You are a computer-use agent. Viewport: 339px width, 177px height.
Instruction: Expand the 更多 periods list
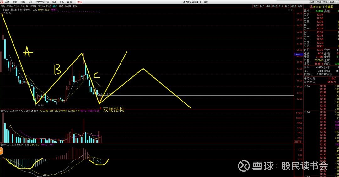pos(76,6)
